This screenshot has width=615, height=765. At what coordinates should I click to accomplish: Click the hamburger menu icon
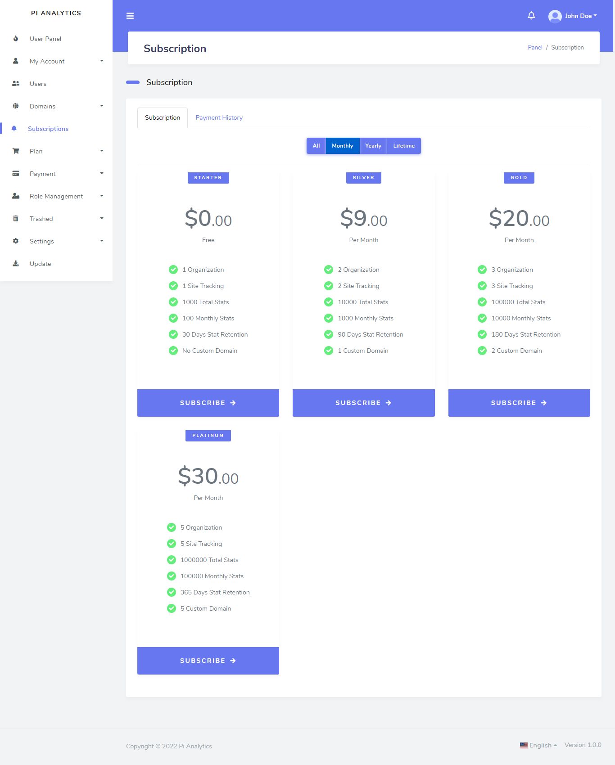pyautogui.click(x=130, y=16)
